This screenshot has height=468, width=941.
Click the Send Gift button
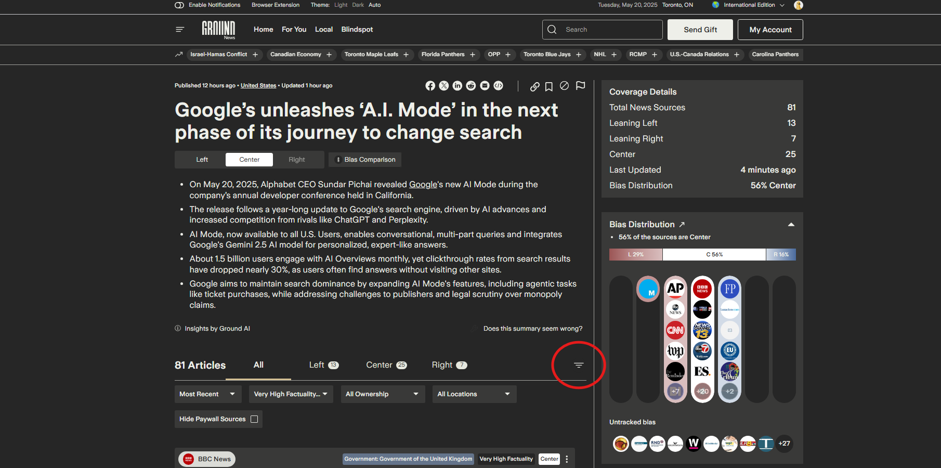[700, 30]
